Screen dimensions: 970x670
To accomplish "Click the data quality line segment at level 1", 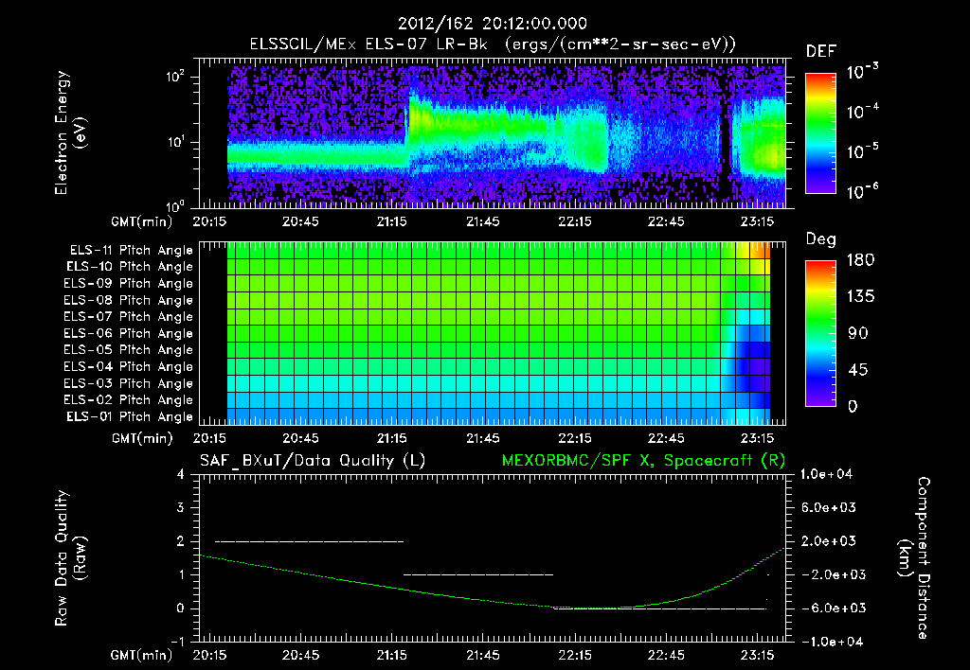I will point(478,574).
